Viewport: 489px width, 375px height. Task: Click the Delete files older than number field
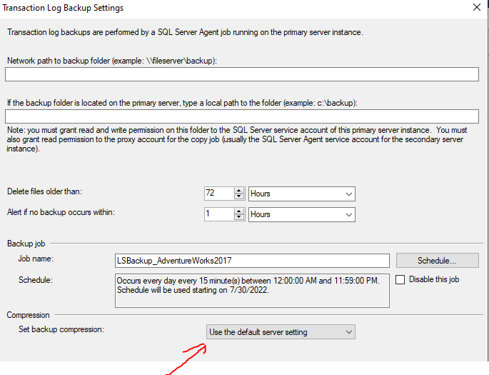[219, 194]
